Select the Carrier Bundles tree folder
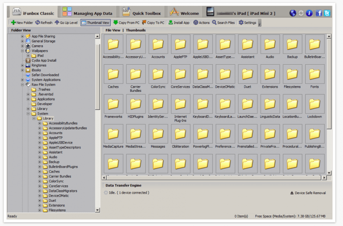Viewport: 343px width, 226px height. coord(60,177)
